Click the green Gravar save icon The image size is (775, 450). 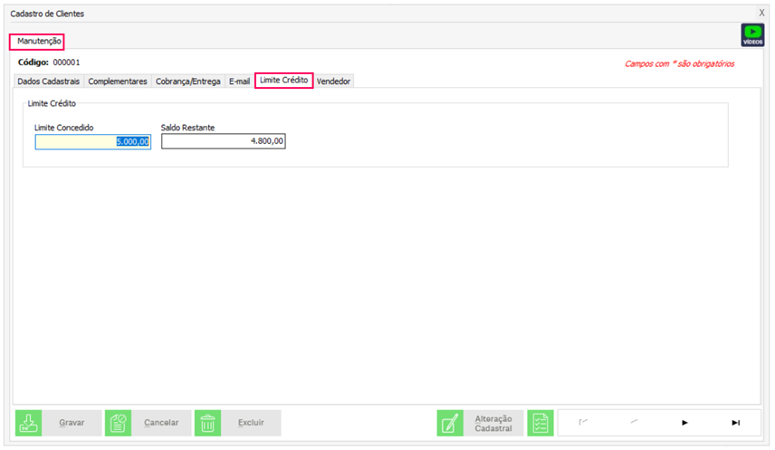pos(29,423)
